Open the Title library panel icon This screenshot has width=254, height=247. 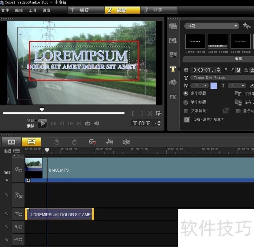[173, 69]
